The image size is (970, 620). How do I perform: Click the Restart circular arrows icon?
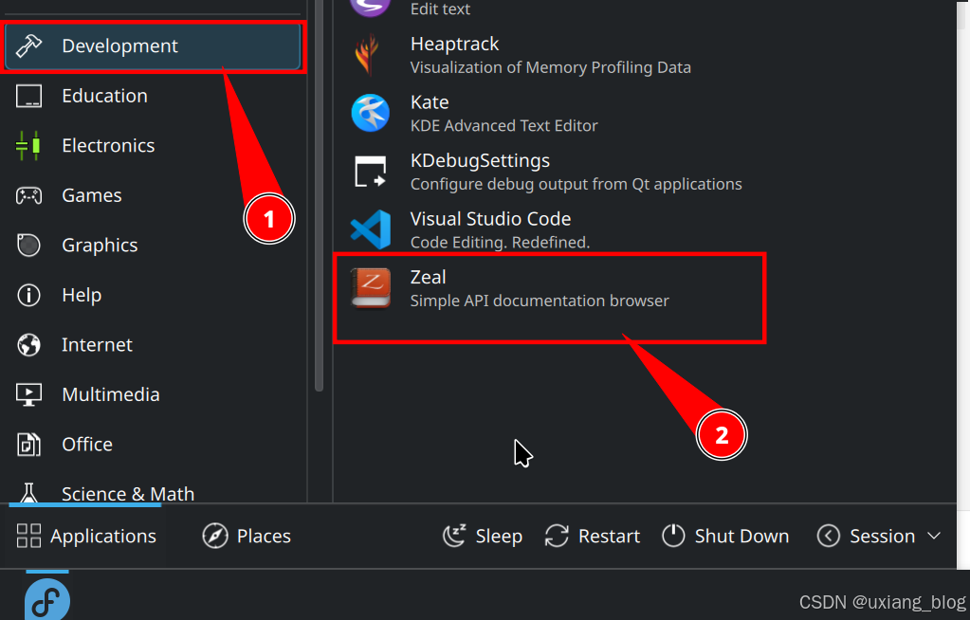pos(557,536)
